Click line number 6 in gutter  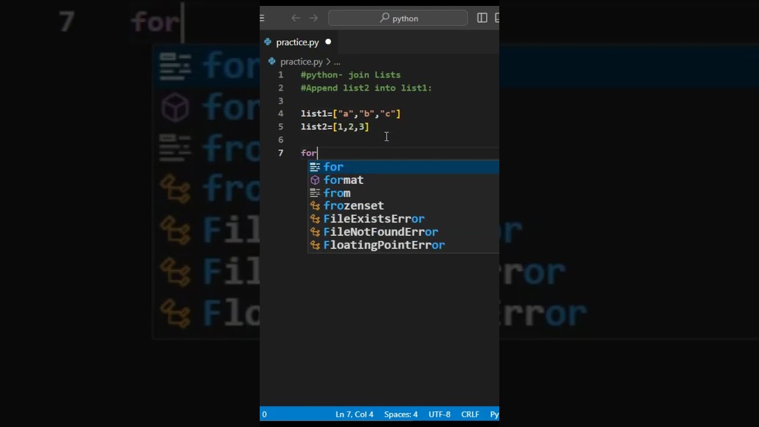280,140
